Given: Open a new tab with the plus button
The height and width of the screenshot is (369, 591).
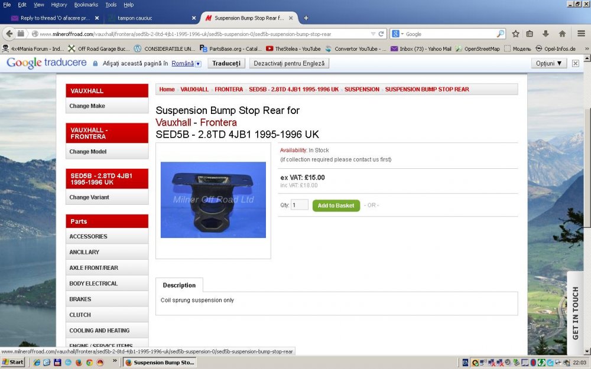Looking at the screenshot, I should click(306, 18).
